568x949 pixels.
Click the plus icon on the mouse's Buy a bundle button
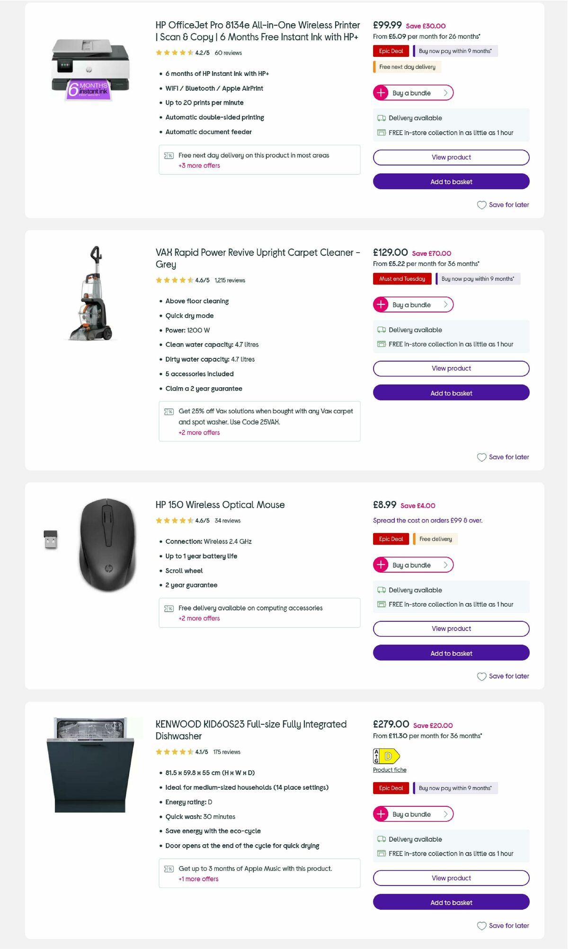click(x=382, y=565)
